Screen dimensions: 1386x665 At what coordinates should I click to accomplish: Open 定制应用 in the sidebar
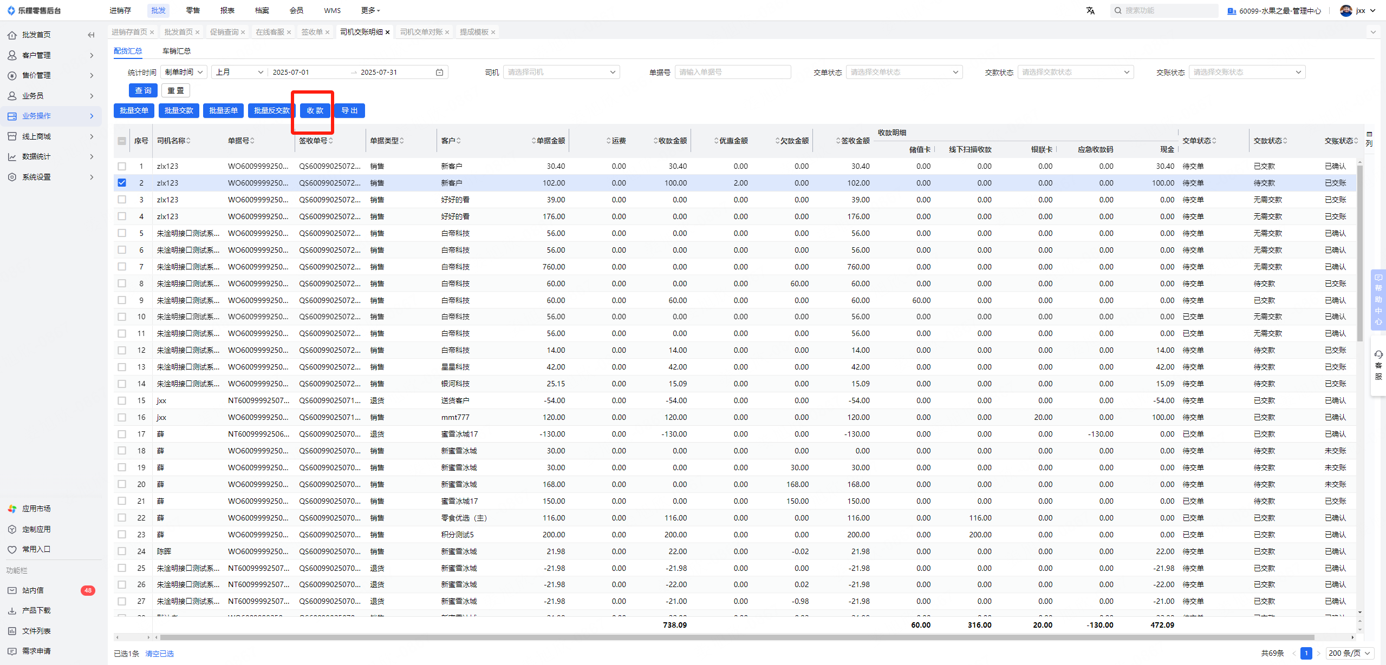pyautogui.click(x=36, y=529)
